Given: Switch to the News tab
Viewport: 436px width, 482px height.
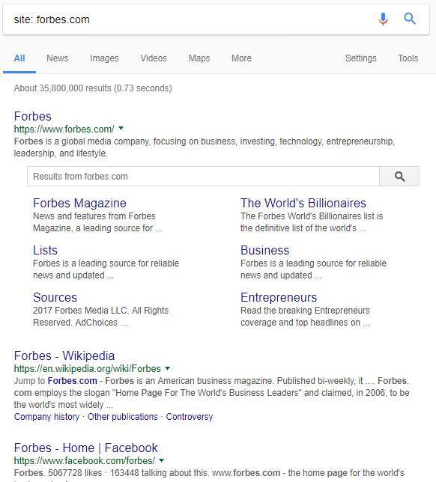Looking at the screenshot, I should (x=58, y=58).
